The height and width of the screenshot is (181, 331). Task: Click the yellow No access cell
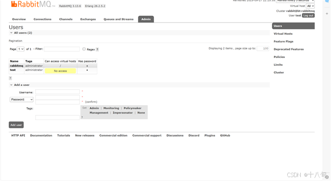click(60, 71)
